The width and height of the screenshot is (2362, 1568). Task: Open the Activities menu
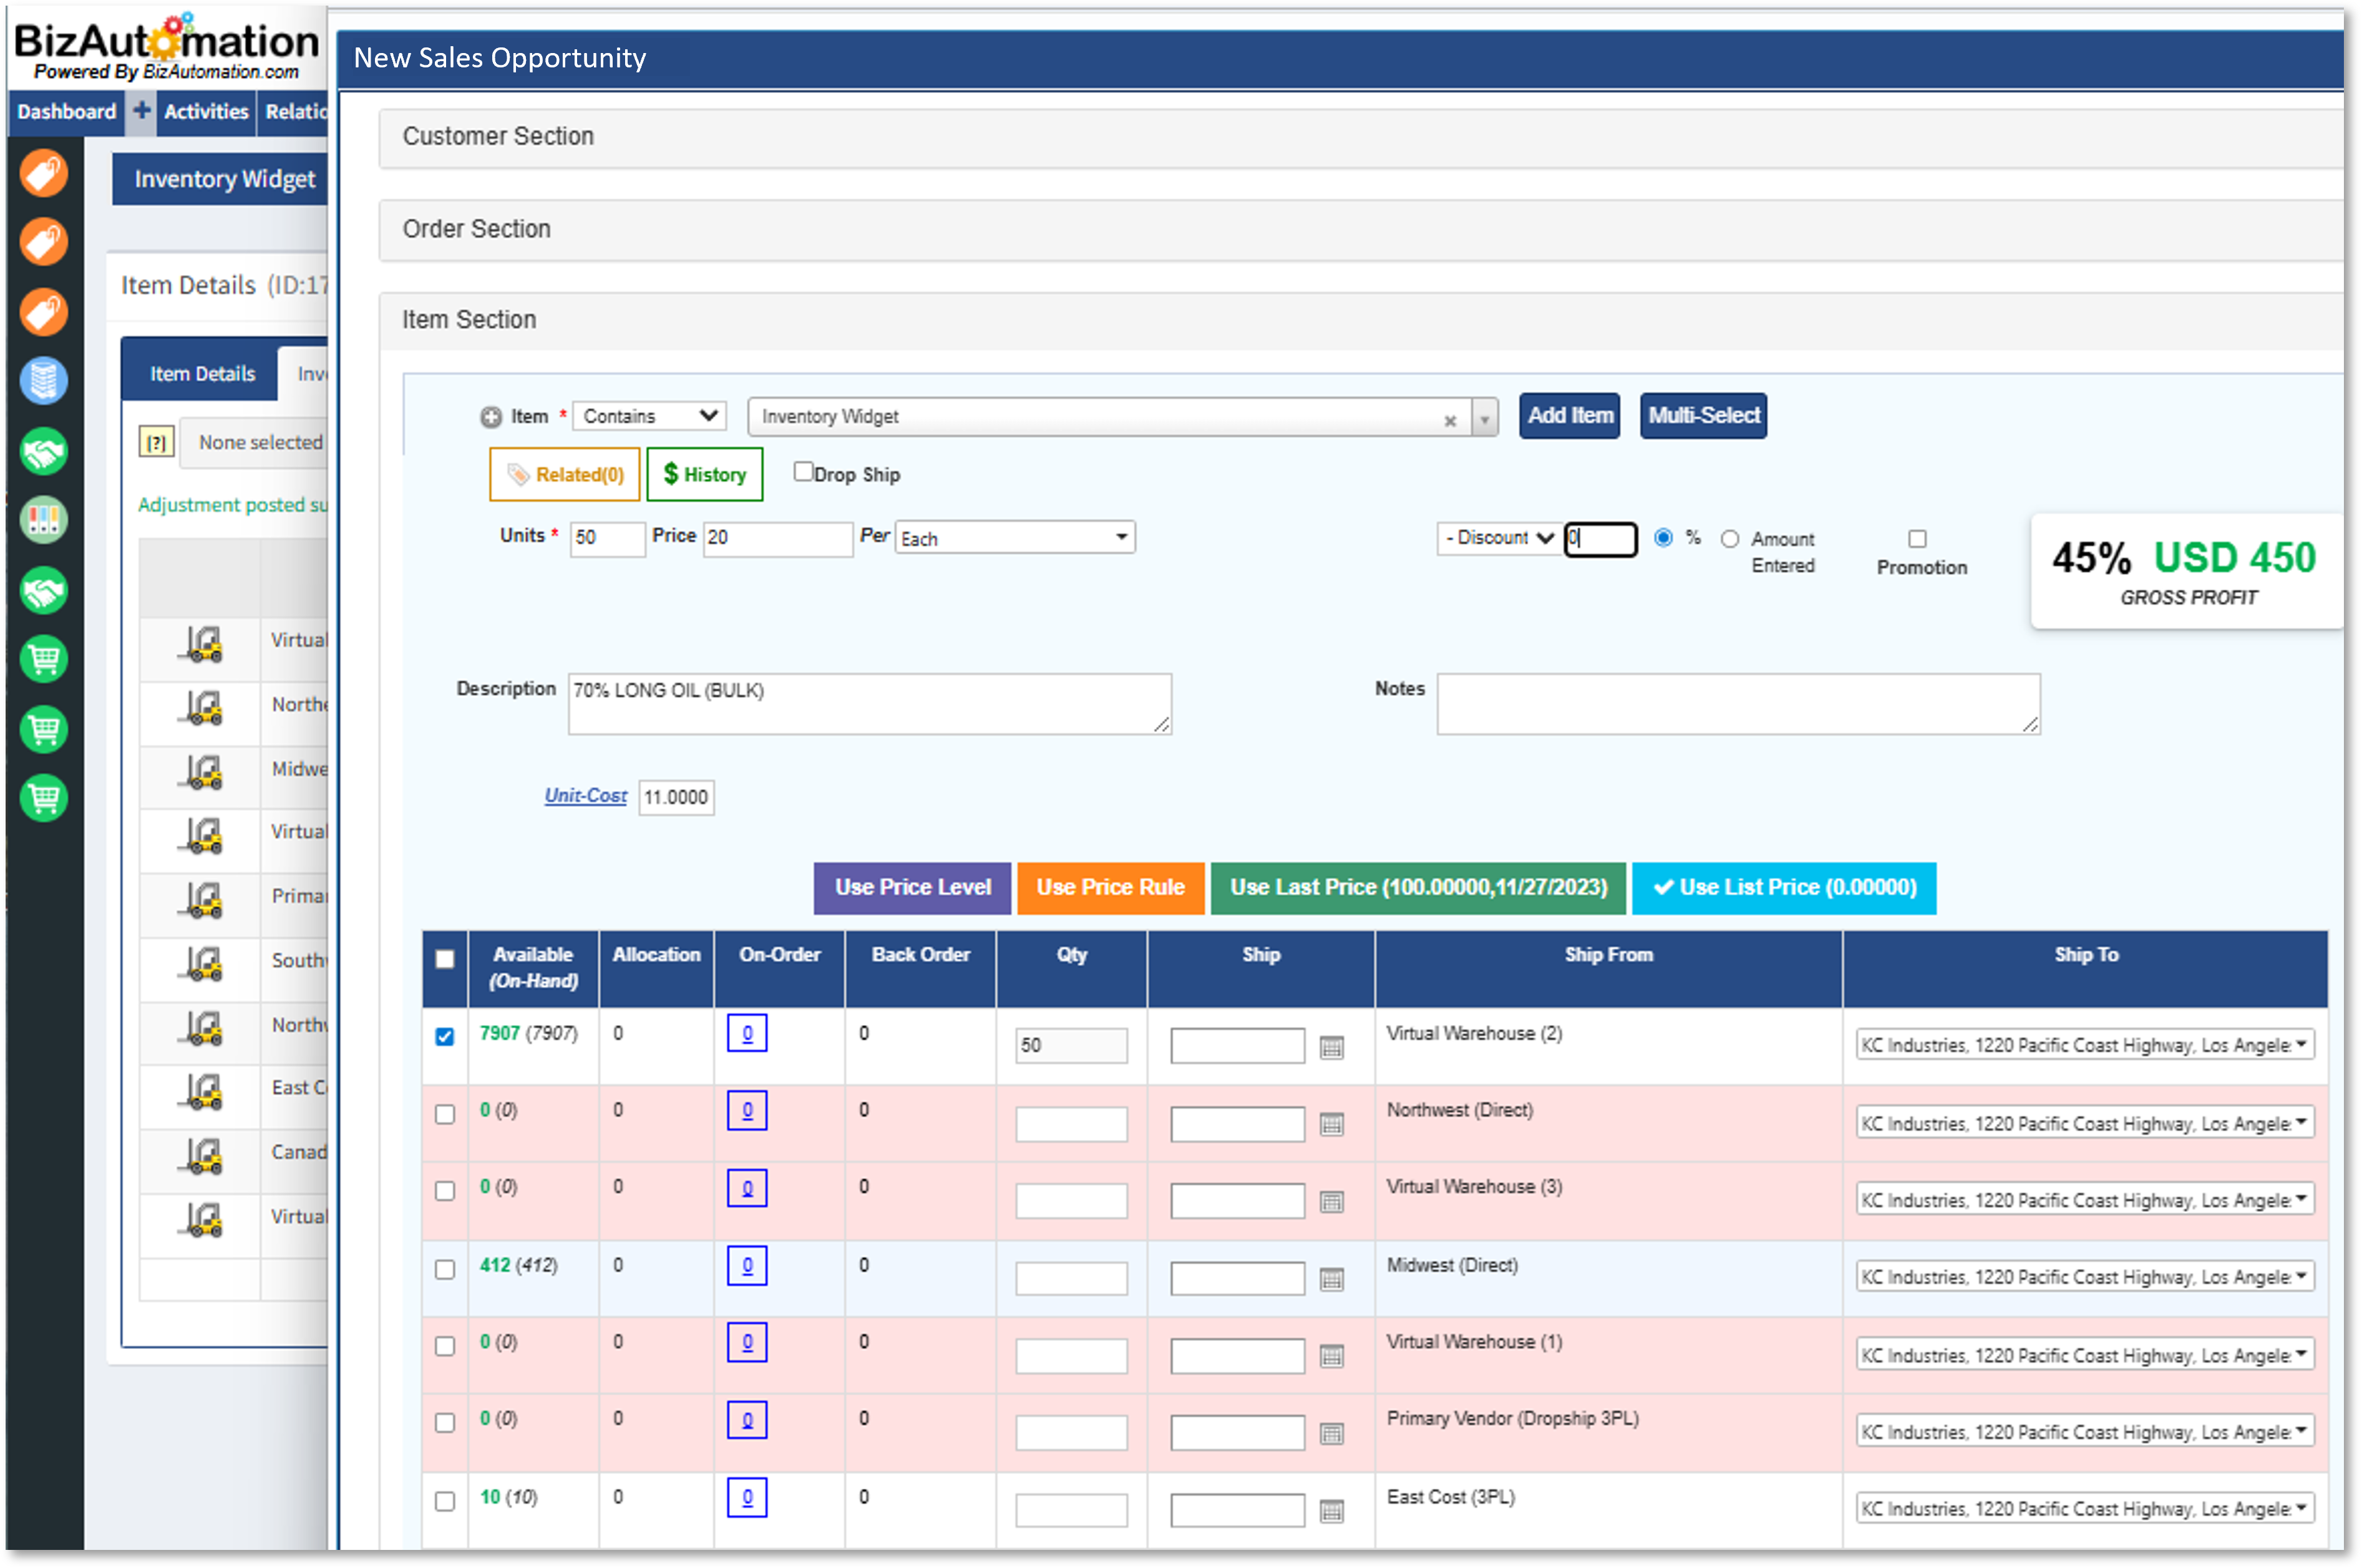click(206, 111)
